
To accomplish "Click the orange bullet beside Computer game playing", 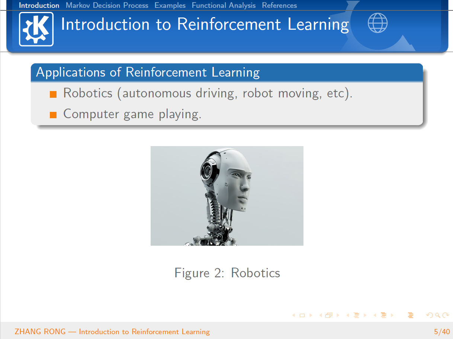I will [53, 115].
